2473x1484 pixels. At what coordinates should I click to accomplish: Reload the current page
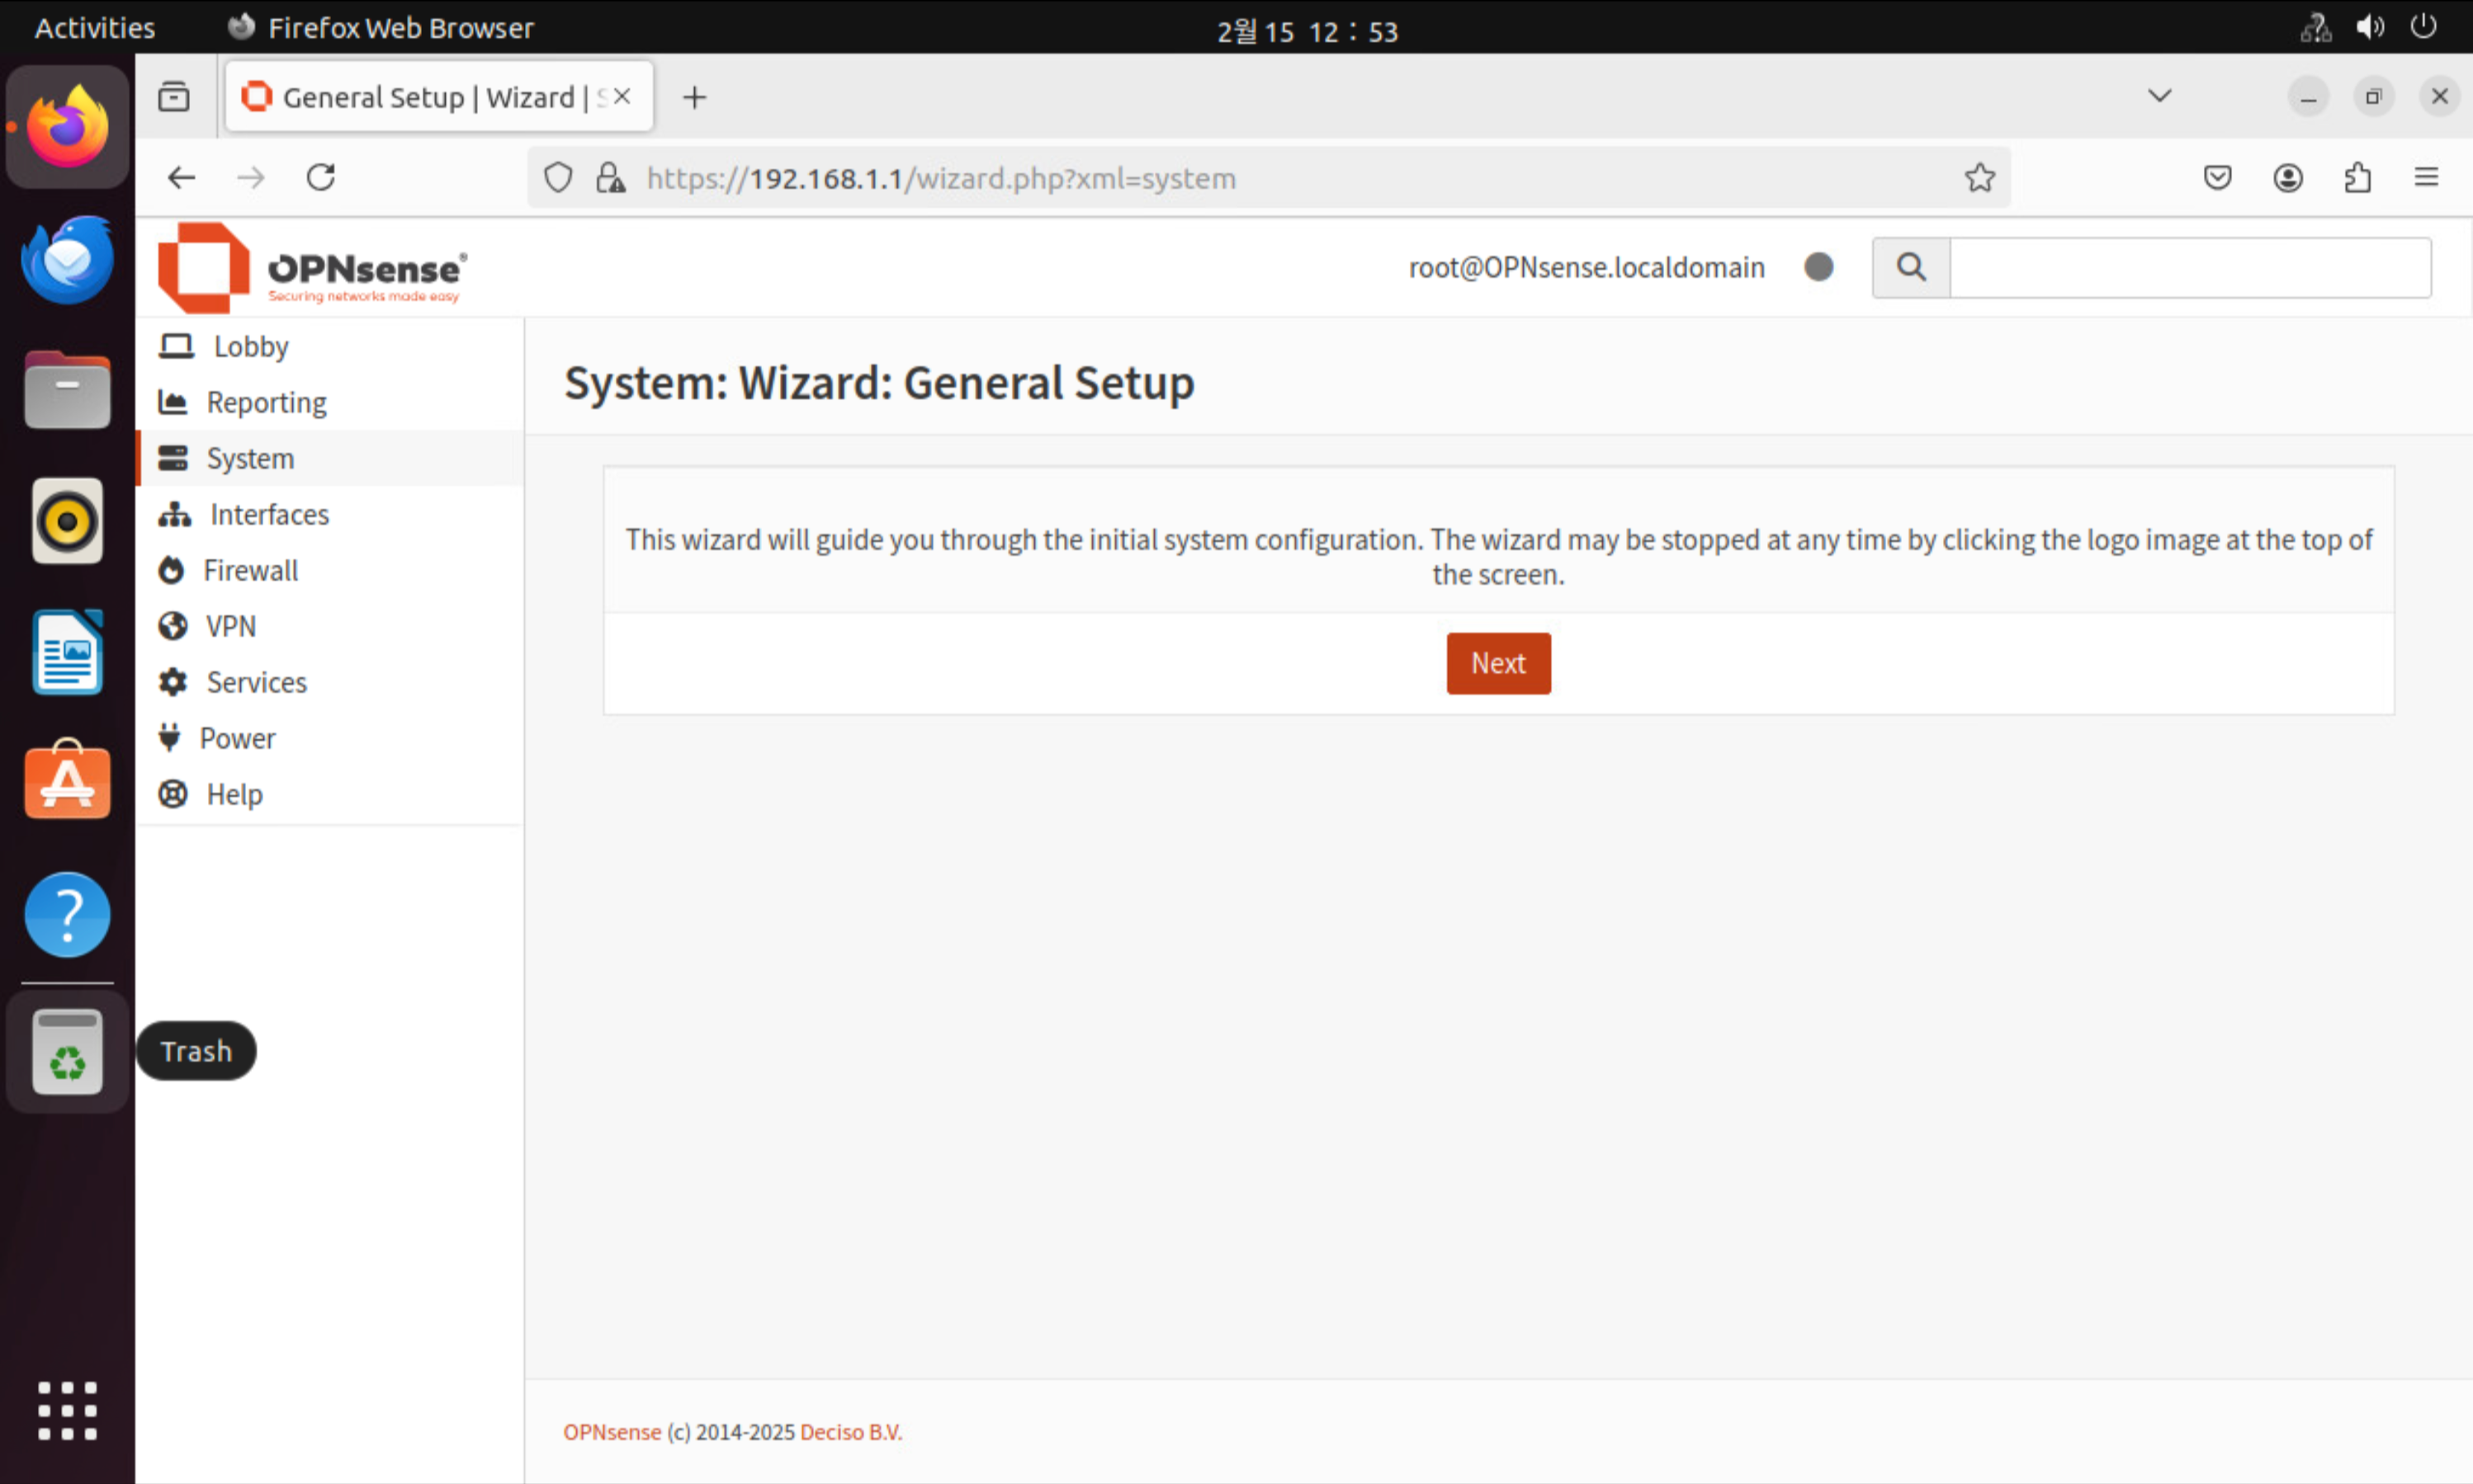click(x=320, y=178)
